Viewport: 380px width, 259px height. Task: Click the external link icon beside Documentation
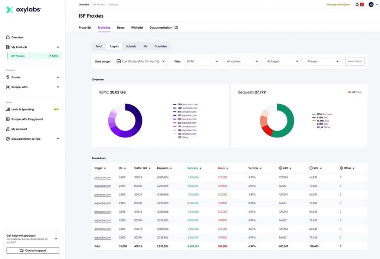pos(176,27)
